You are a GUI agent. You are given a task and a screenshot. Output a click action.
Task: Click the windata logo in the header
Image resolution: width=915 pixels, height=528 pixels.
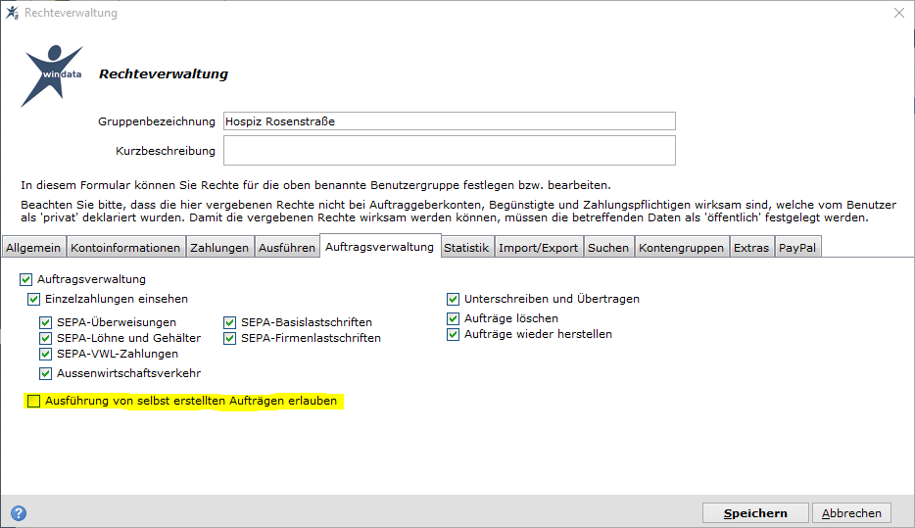(52, 75)
